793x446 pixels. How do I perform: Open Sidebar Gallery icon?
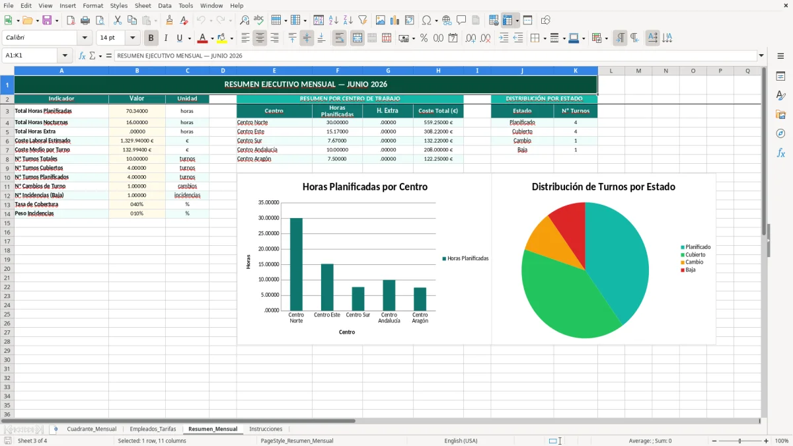(780, 114)
